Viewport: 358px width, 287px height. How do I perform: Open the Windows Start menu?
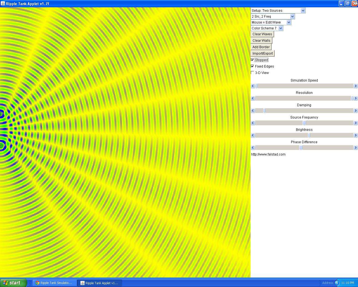click(13, 283)
